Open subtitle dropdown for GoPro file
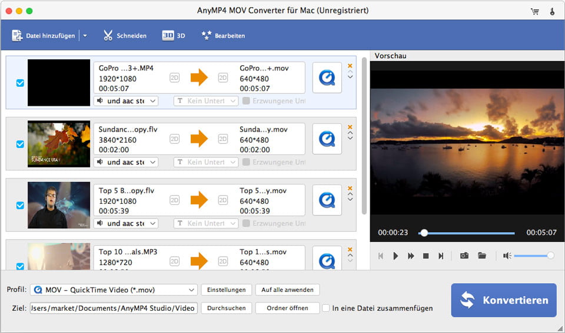The height and width of the screenshot is (333, 565). [x=206, y=101]
